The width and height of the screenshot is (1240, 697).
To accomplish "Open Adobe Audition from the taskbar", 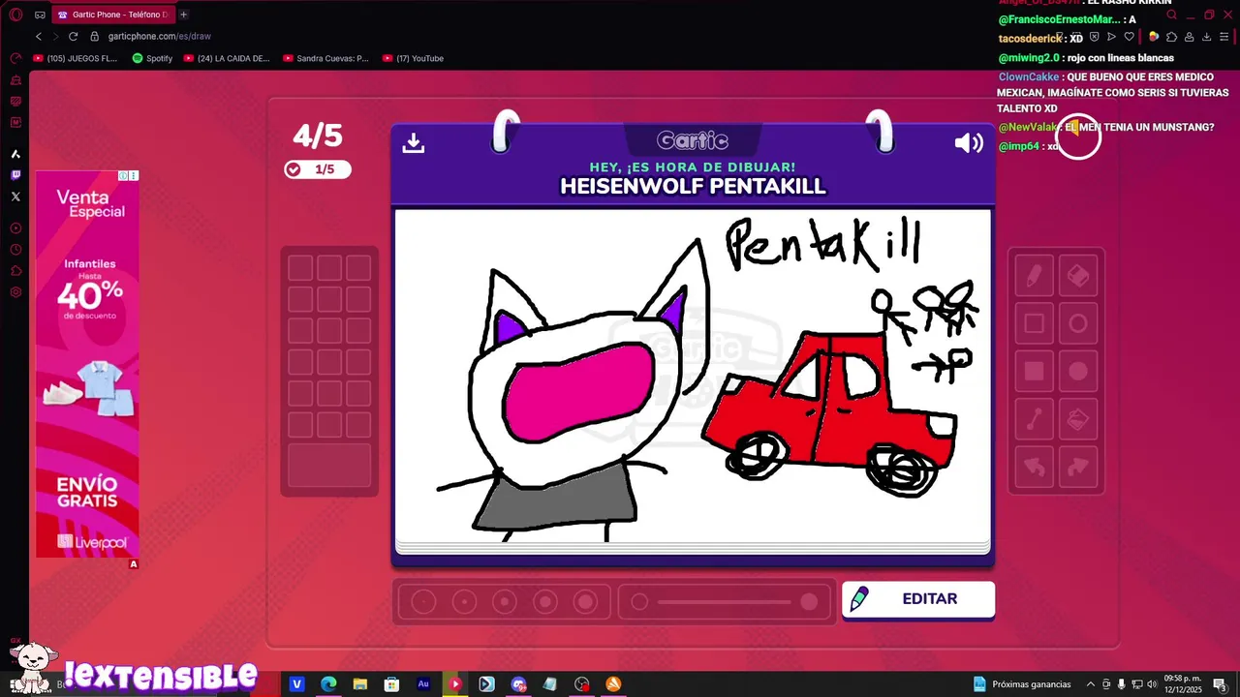I will point(423,684).
